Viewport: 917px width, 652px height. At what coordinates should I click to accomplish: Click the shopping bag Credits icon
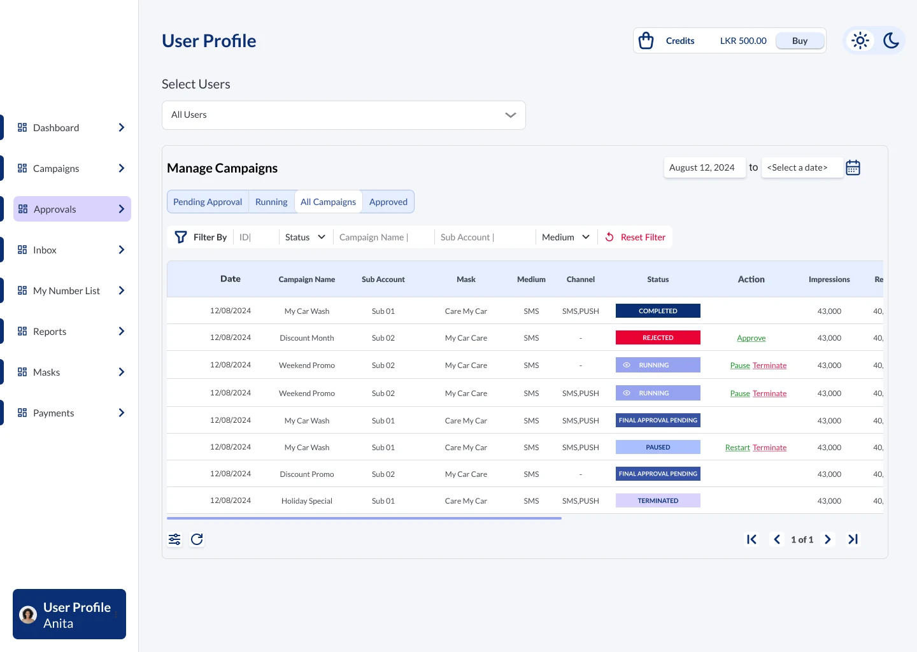pyautogui.click(x=646, y=41)
